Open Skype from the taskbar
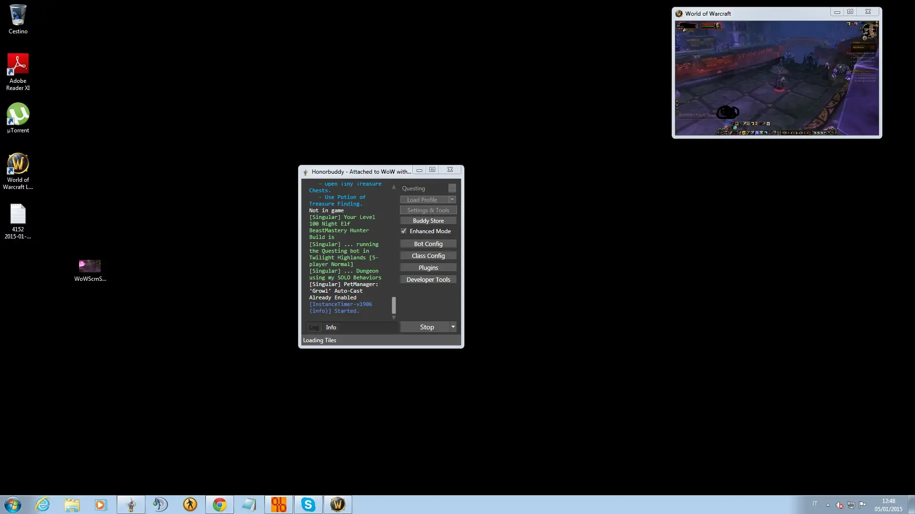 pyautogui.click(x=308, y=504)
